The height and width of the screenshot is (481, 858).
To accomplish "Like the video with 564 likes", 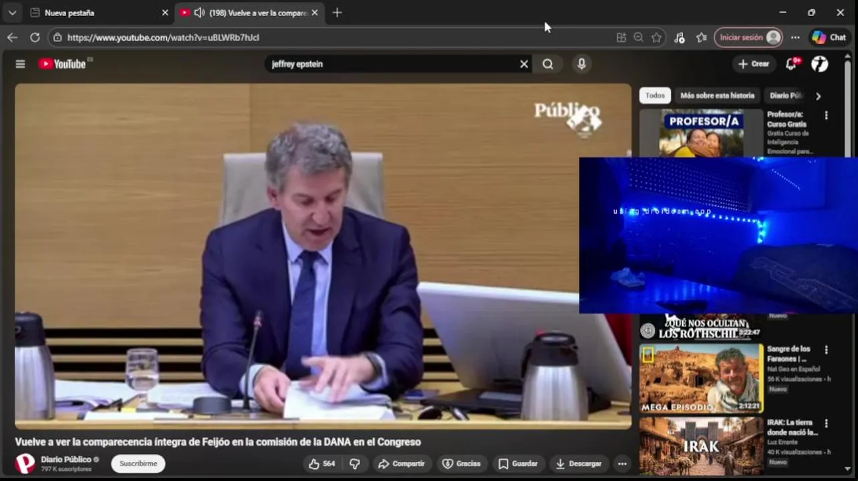I will click(x=321, y=464).
